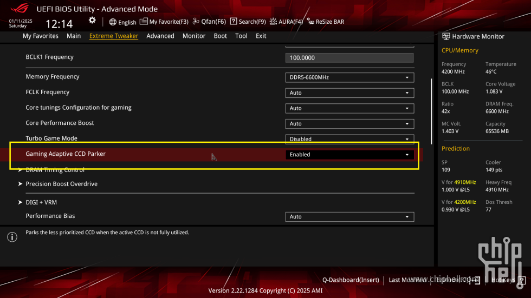Click the info icon beside help text

click(12, 237)
